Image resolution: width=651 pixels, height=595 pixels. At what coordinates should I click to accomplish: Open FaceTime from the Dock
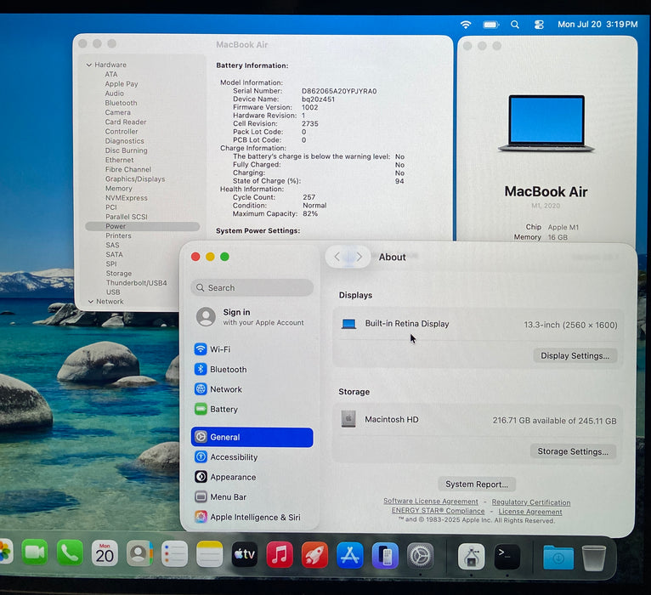coord(35,552)
